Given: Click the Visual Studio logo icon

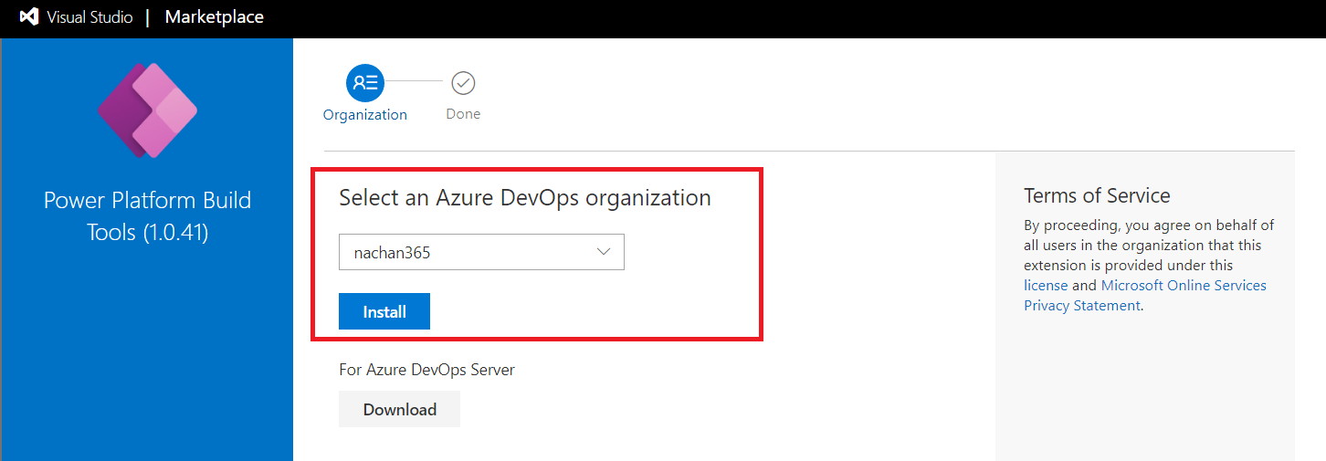Looking at the screenshot, I should point(29,17).
